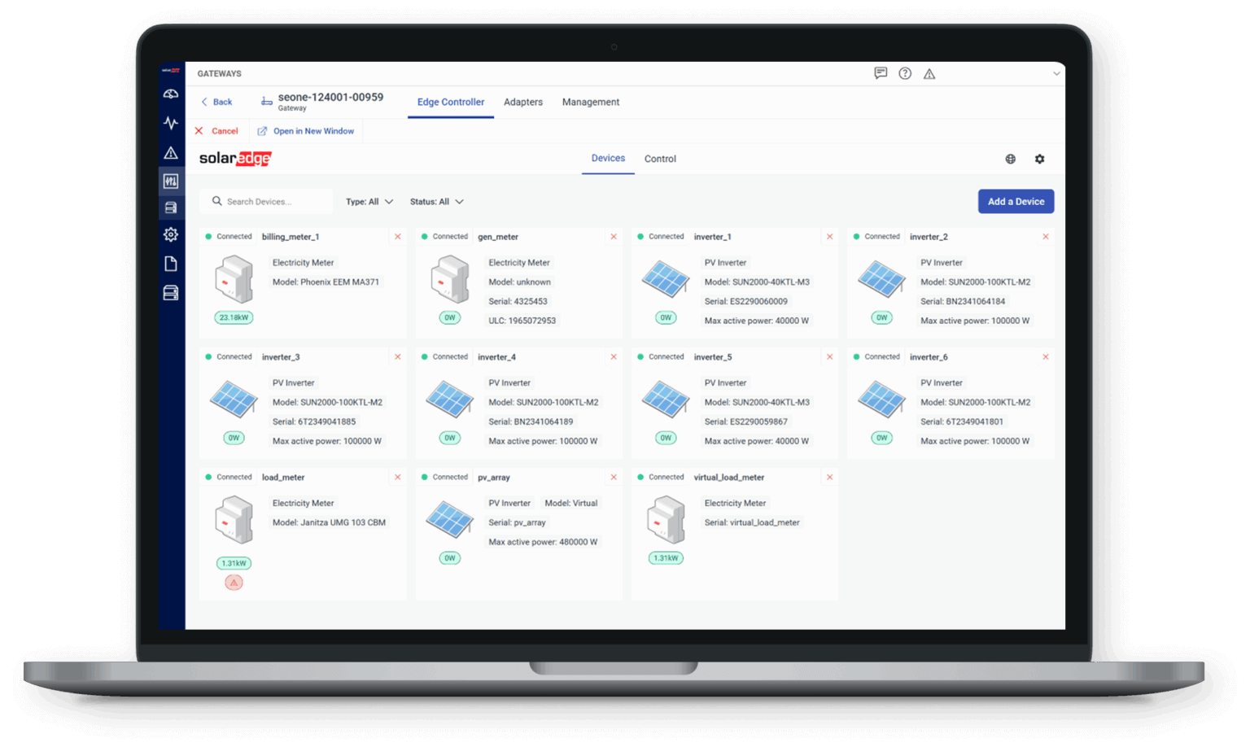Open the Control tab
1250x747 pixels.
pos(660,159)
